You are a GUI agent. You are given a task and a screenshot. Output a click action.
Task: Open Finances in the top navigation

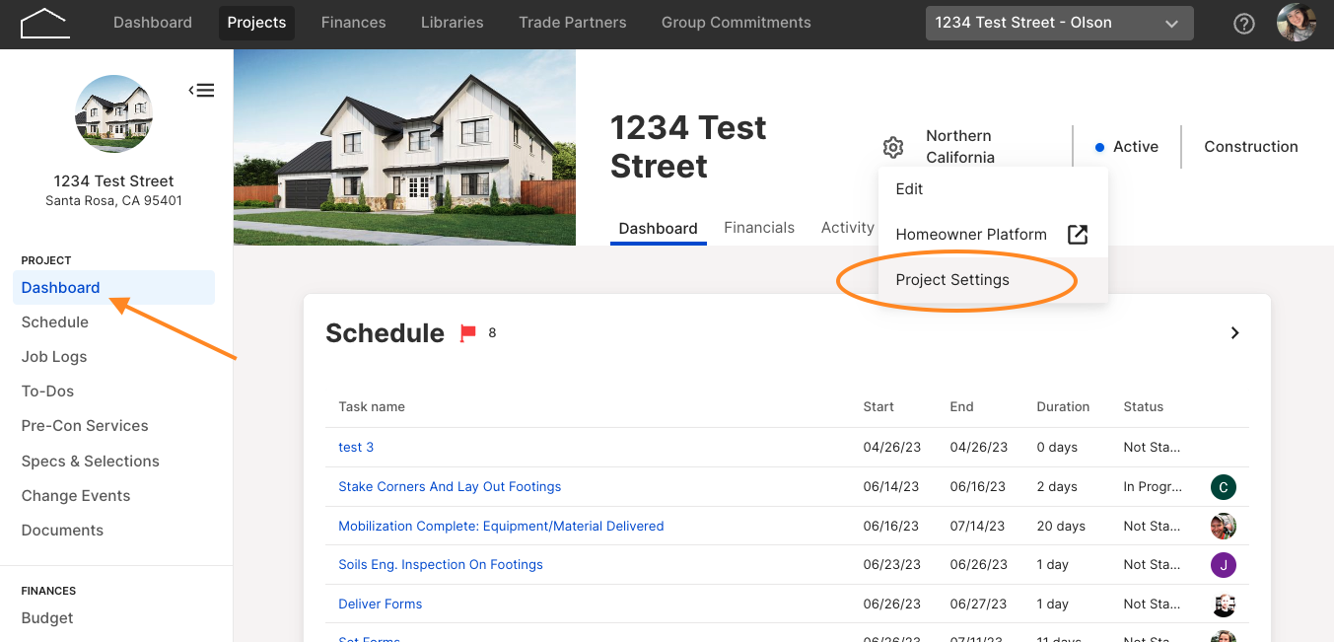tap(354, 22)
